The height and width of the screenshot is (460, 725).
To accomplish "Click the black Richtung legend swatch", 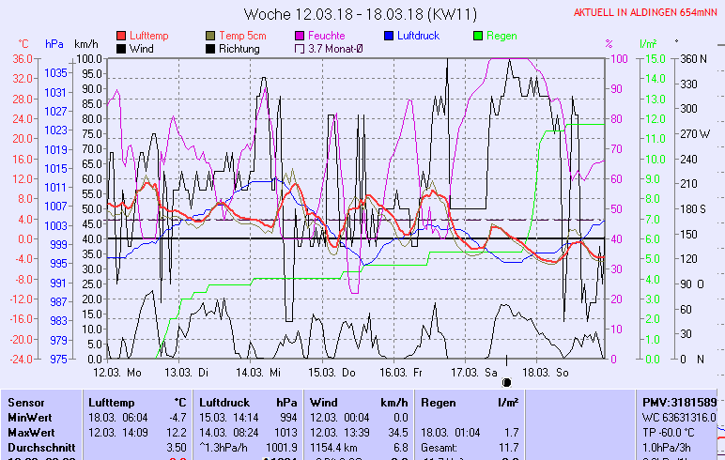I will point(211,49).
